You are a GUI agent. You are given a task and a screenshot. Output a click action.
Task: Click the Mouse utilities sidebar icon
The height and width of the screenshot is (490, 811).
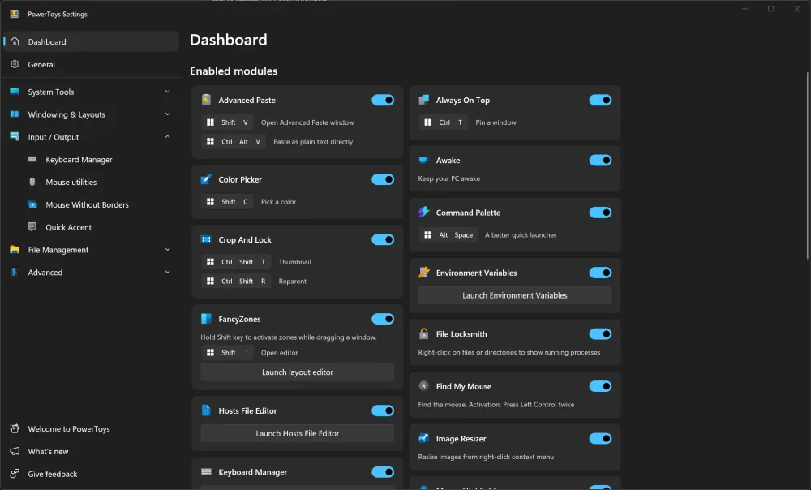pos(32,182)
